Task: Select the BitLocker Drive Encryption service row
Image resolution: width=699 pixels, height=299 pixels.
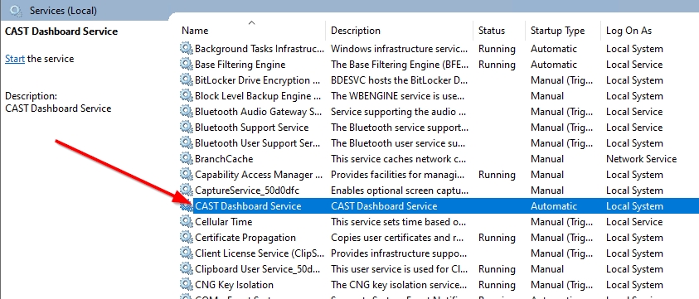Action: click(439, 80)
